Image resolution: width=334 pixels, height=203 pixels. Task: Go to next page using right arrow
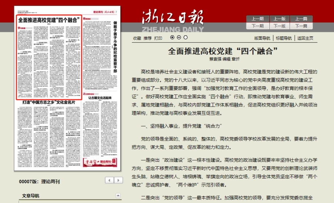point(119,180)
